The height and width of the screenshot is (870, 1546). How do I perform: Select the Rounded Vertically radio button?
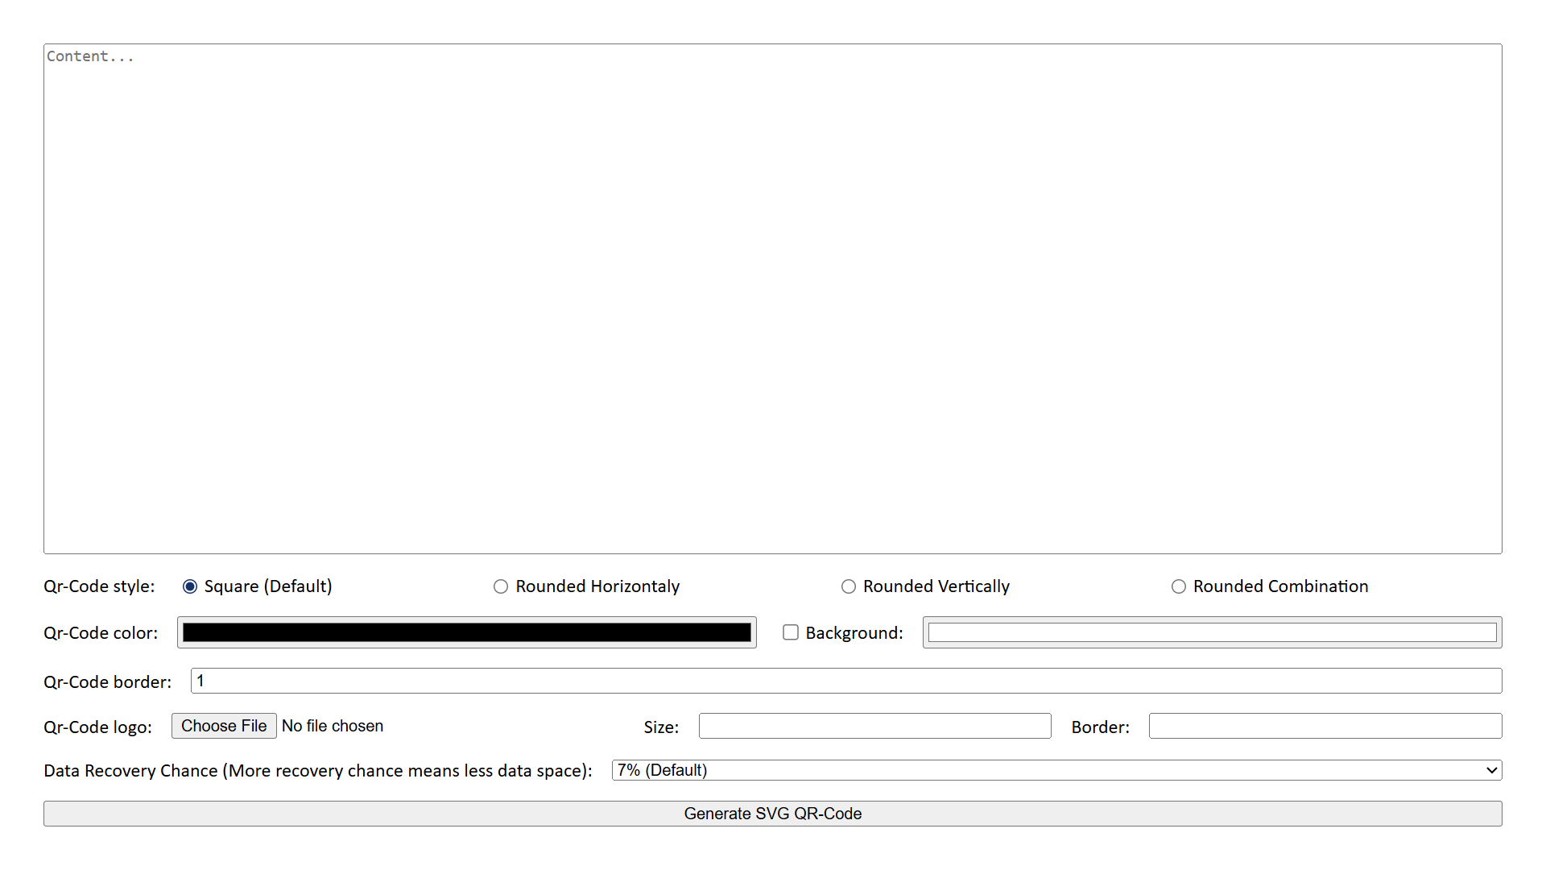coord(849,586)
